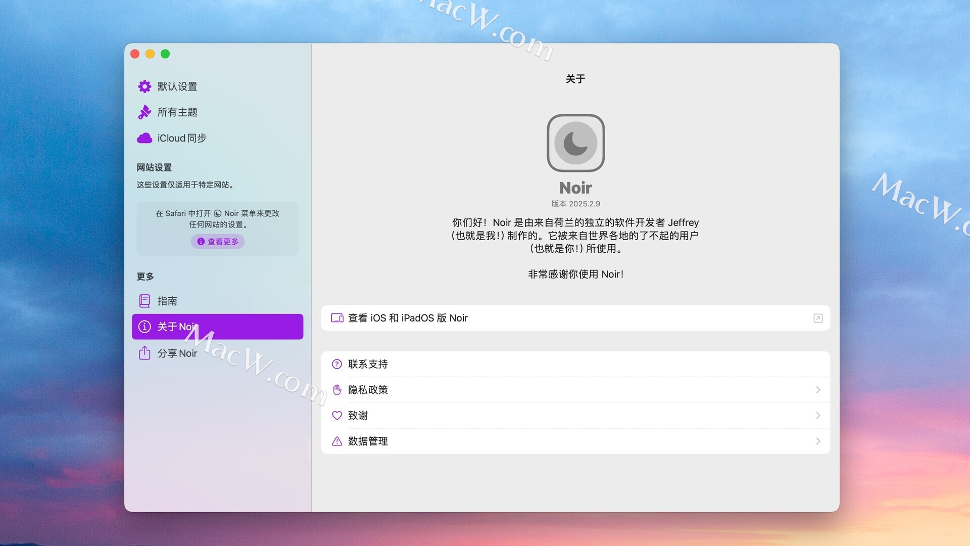The height and width of the screenshot is (546, 970).
Task: Click the green full-screen window button
Action: point(165,54)
